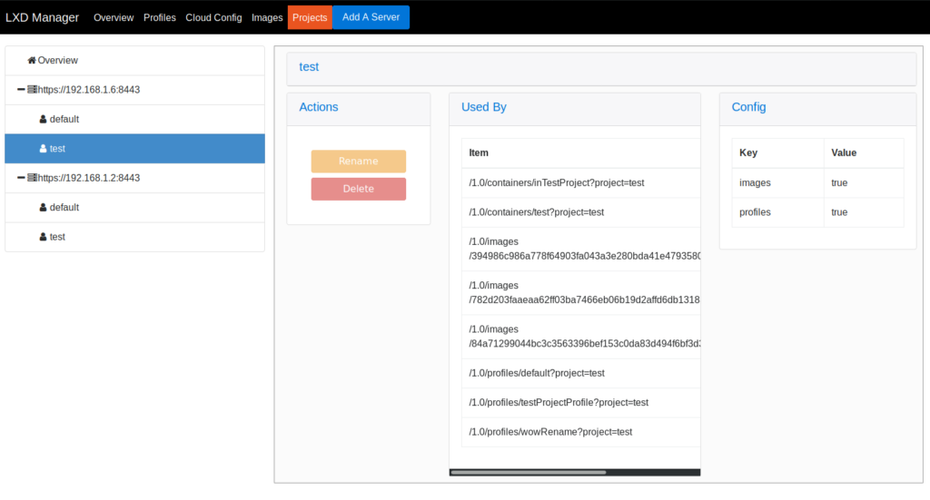This screenshot has width=930, height=500.
Task: Click the horizontal scrollbar in Used By
Action: (528, 472)
